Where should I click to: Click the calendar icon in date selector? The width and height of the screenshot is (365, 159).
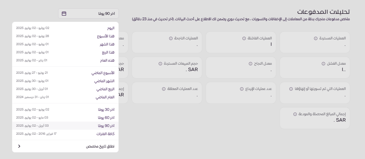[64, 13]
